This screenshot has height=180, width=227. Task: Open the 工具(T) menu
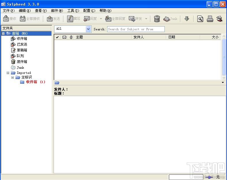(73, 11)
